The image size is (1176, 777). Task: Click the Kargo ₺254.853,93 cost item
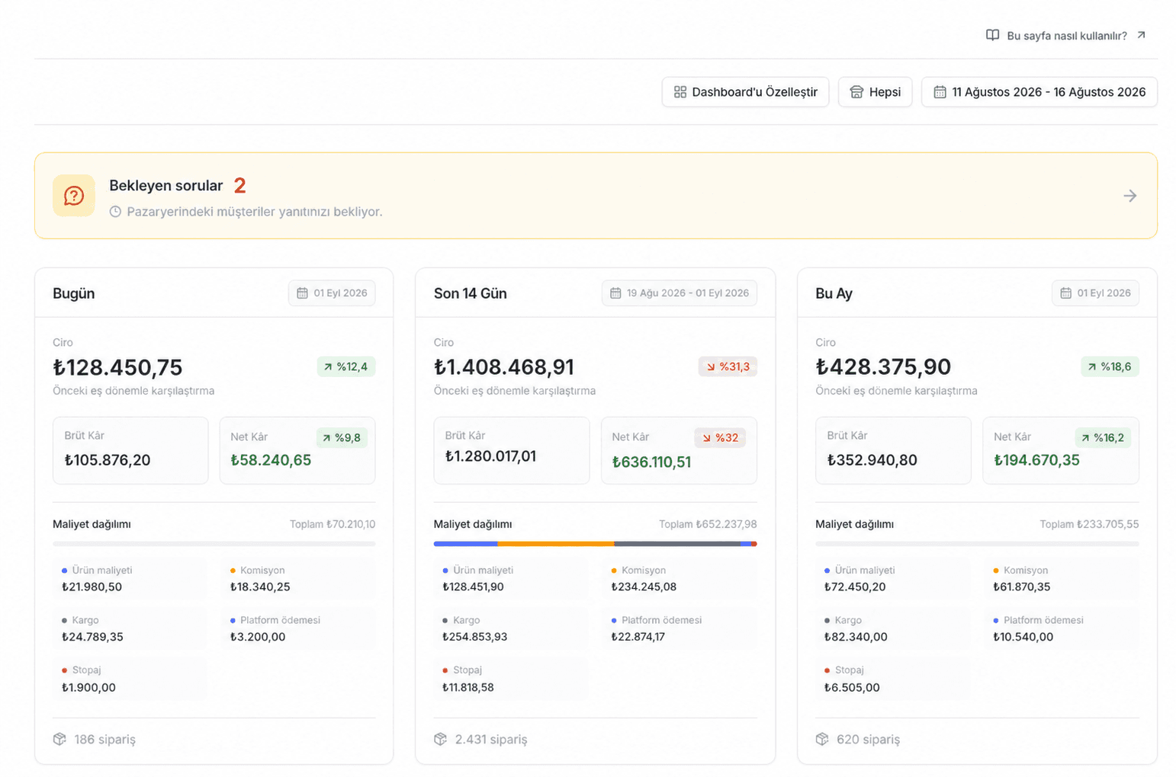[511, 629]
